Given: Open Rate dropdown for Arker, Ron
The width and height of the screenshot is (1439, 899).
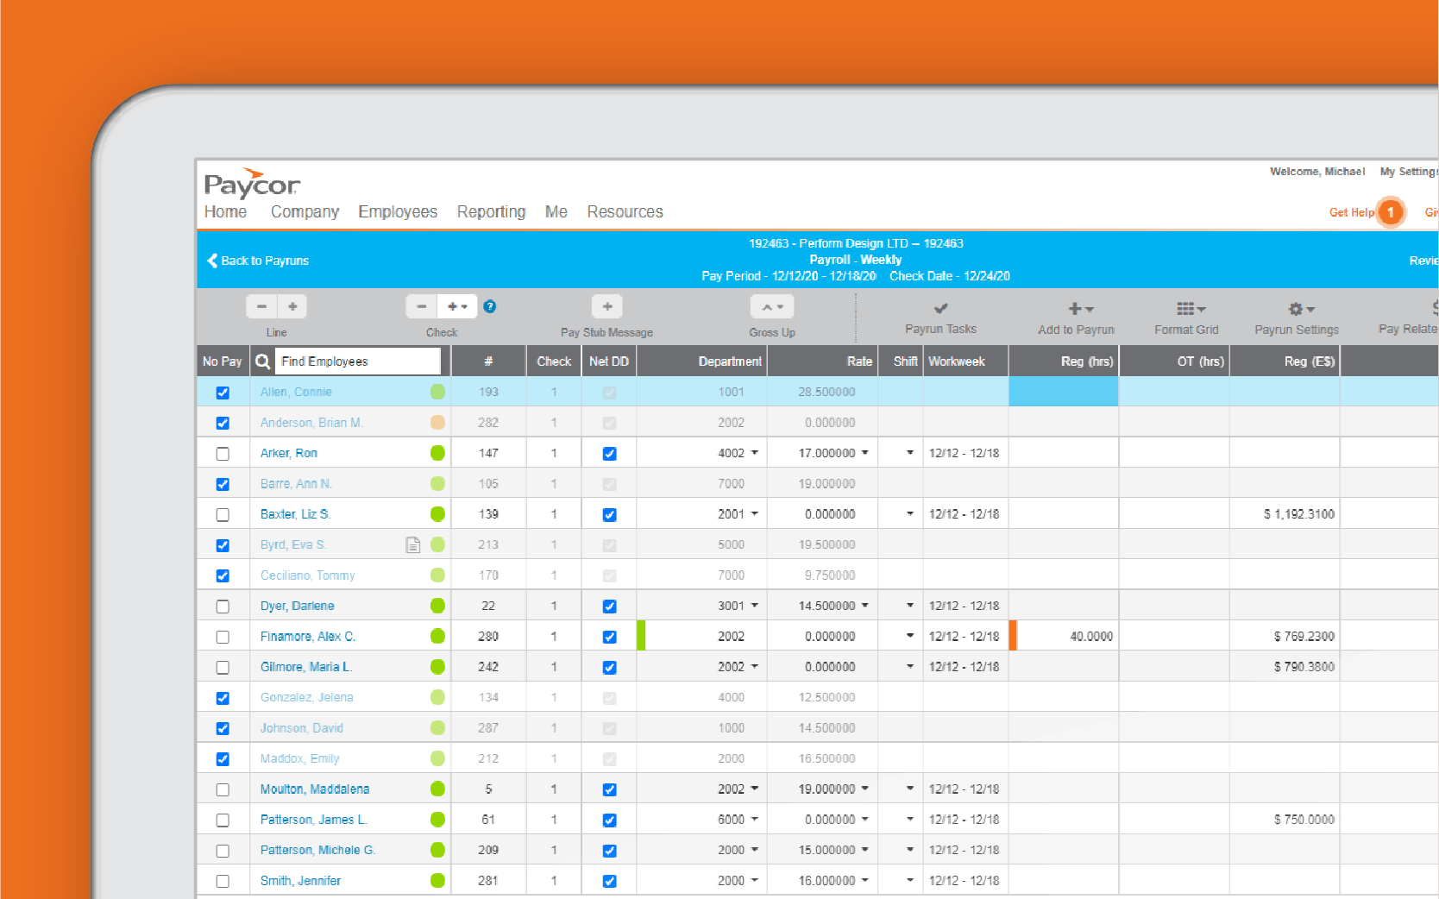Looking at the screenshot, I should [x=864, y=453].
